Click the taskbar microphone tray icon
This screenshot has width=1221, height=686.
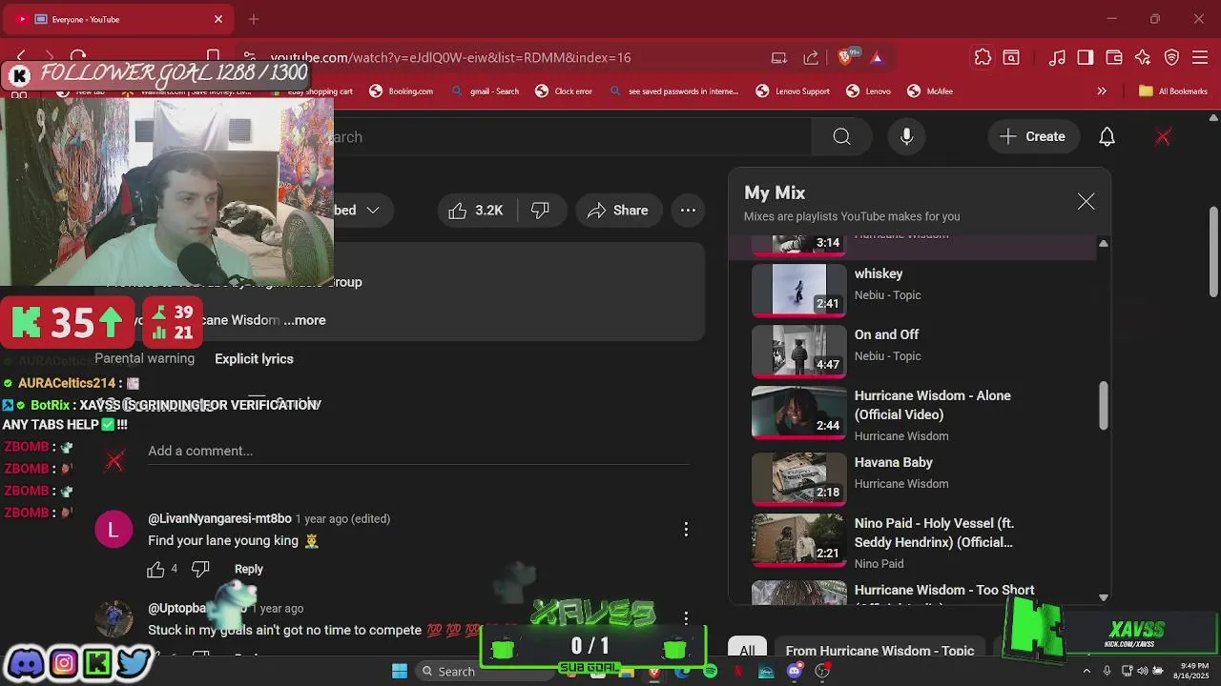1107,671
